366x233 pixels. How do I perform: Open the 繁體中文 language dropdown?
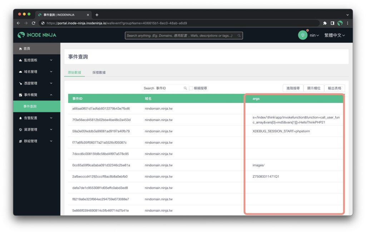point(335,35)
